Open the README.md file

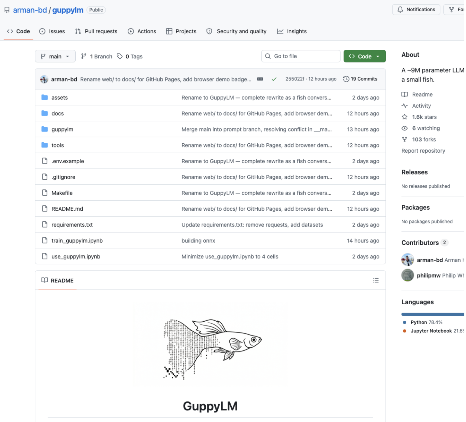pyautogui.click(x=67, y=209)
